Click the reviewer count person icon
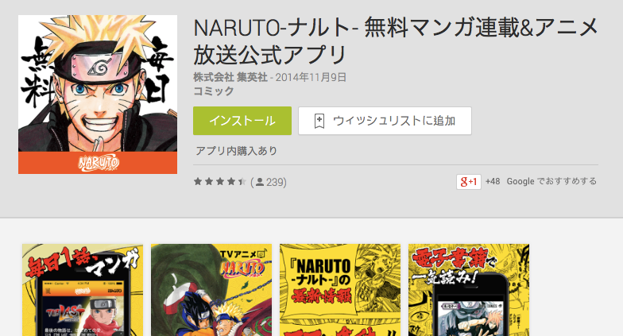Viewport: 623px width, 336px height. tap(260, 182)
